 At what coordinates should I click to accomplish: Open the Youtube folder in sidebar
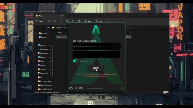pyautogui.click(x=42, y=69)
